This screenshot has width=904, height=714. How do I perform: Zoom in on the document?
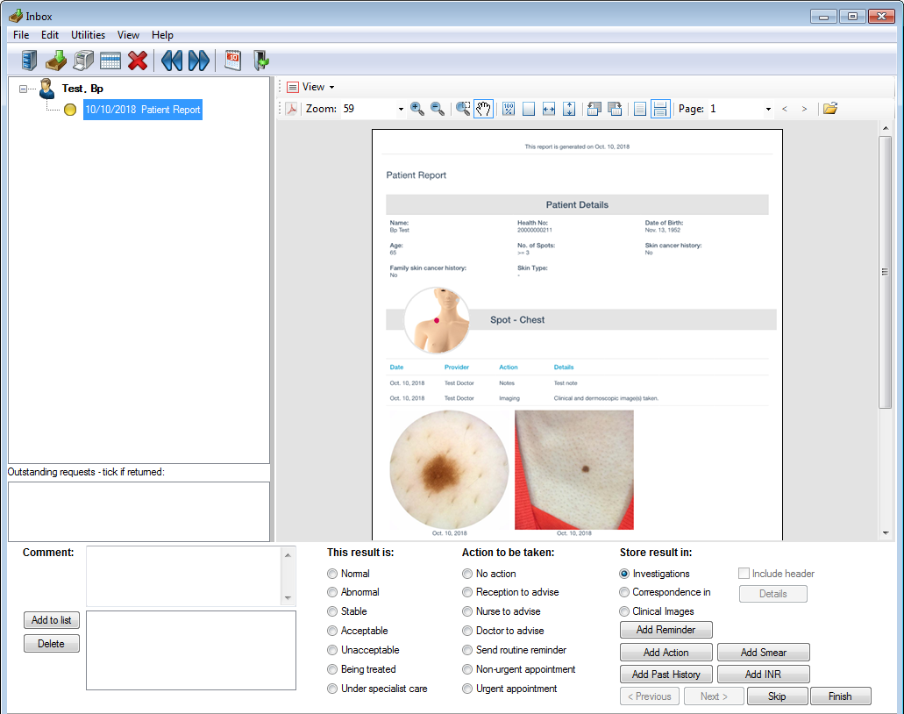tap(417, 109)
